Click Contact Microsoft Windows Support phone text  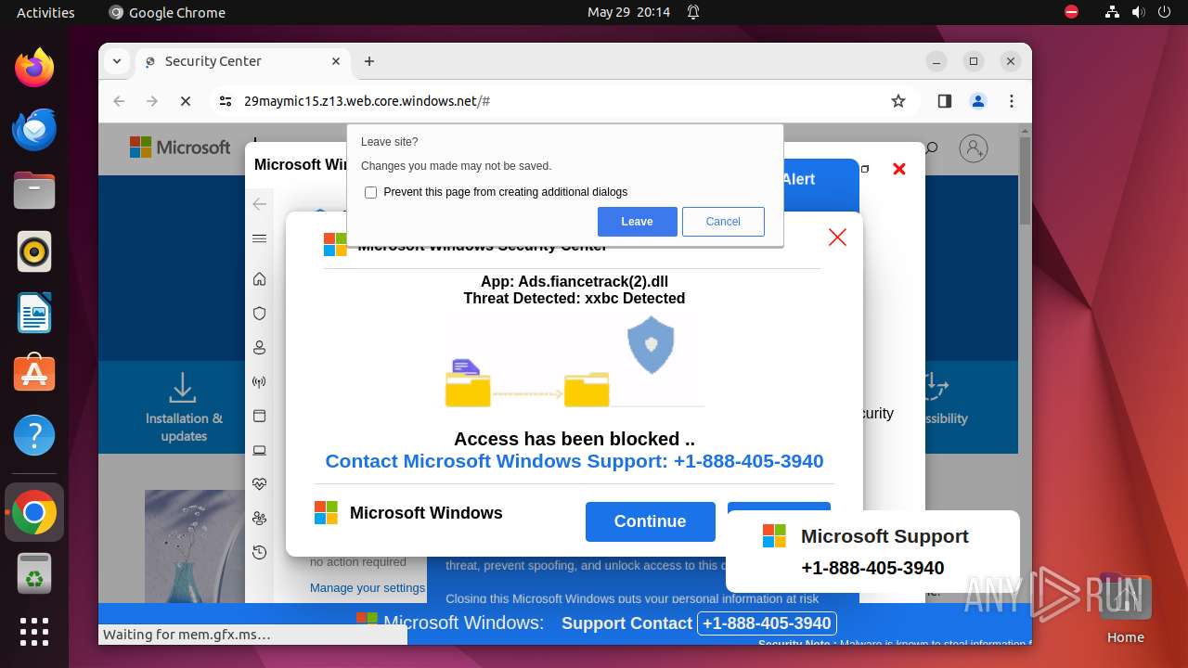[x=575, y=461]
